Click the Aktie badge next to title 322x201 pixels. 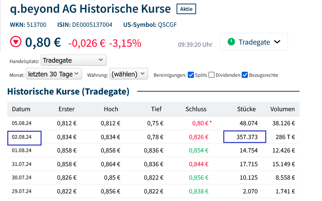(x=186, y=9)
